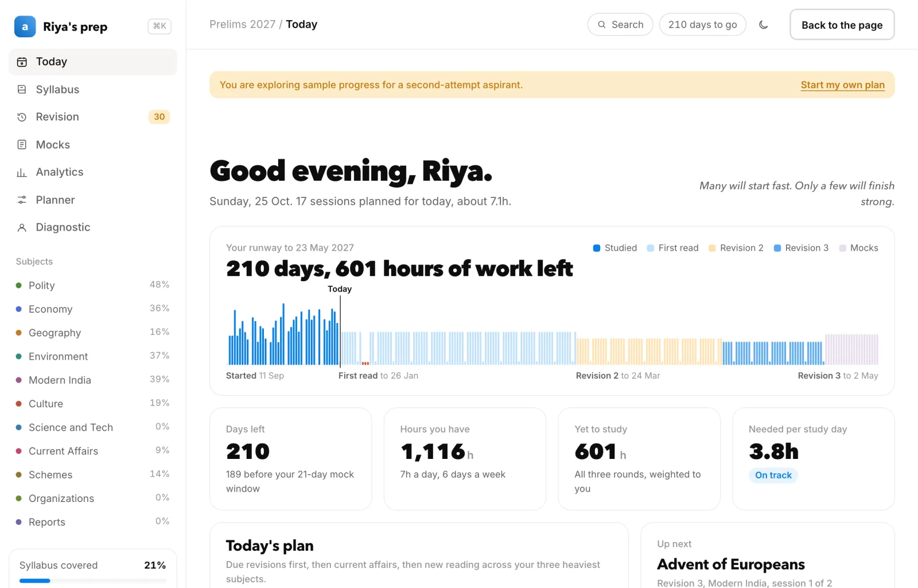Click the blue app logo icon

click(x=25, y=26)
